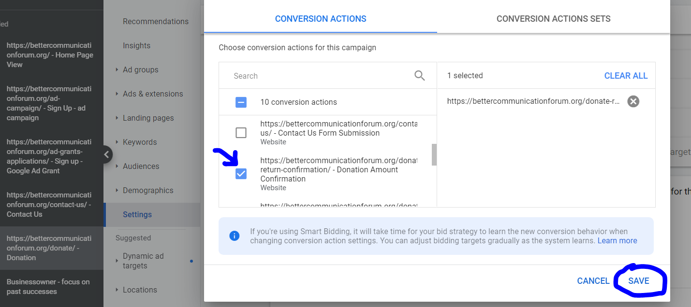
Task: Select the Home Page View campaign
Action: 50,55
